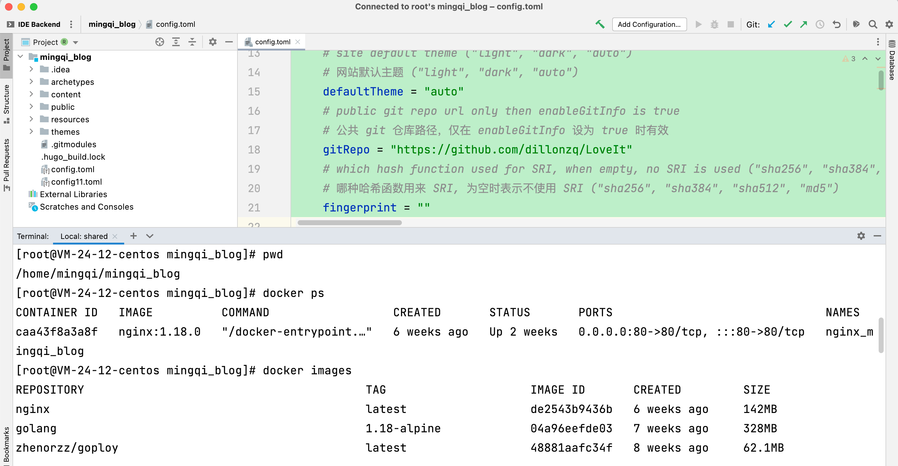
Task: Add a new terminal session tab
Action: pyautogui.click(x=133, y=236)
